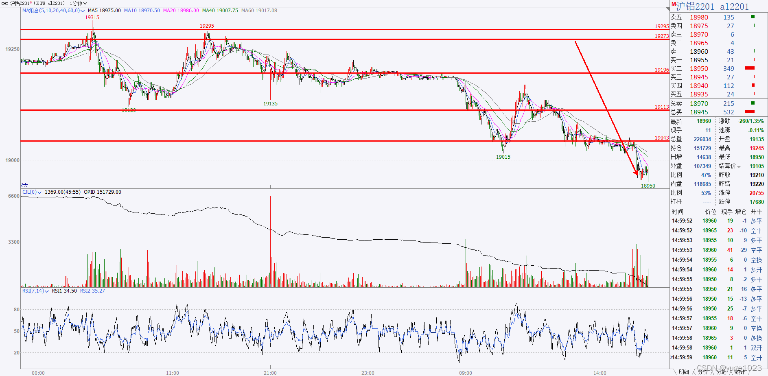Click the 19196 horizontal price line label
Image resolution: width=768 pixels, height=376 pixels.
(x=662, y=70)
